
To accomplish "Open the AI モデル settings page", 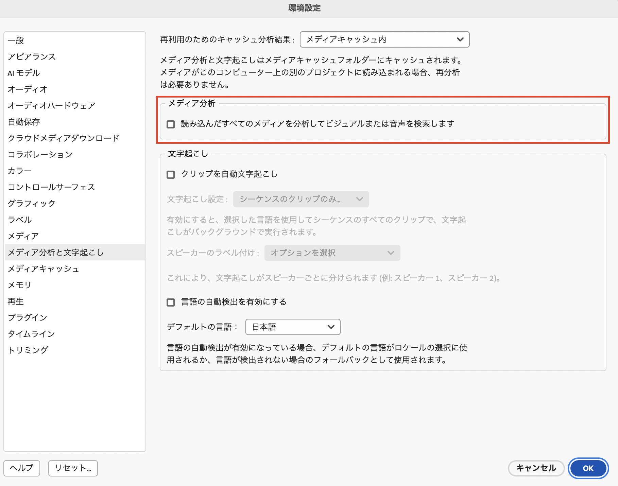I will pos(23,73).
